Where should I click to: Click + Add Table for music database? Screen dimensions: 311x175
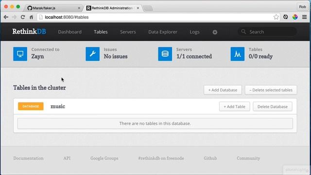234,106
